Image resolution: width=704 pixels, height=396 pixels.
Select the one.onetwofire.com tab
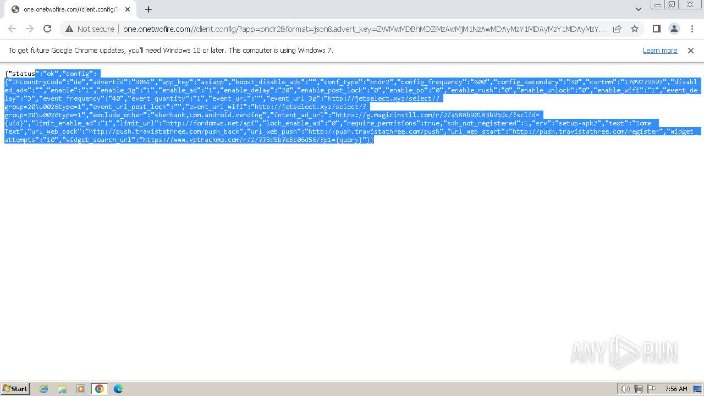(70, 9)
